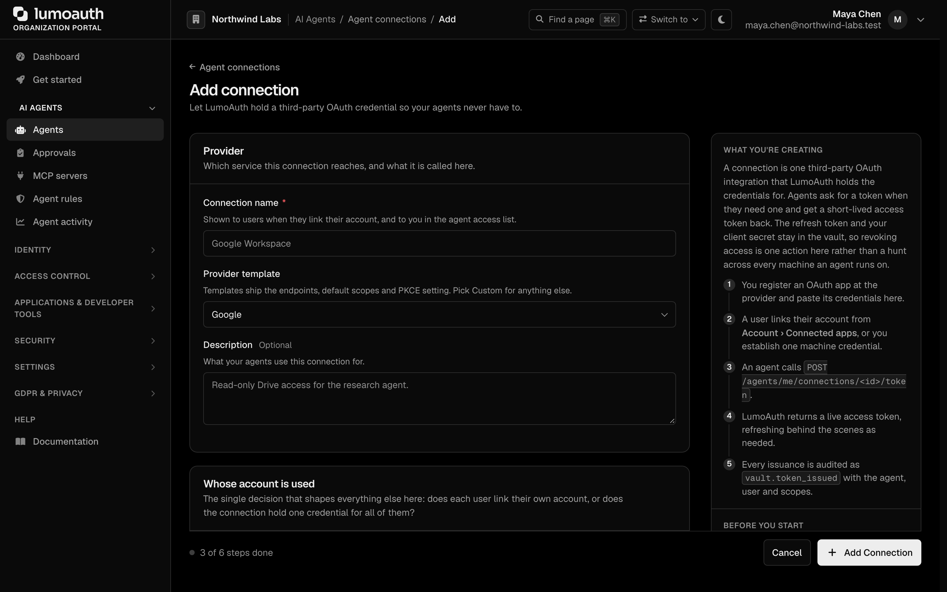Open the Provider template Google dropdown
This screenshot has width=947, height=592.
tap(439, 314)
